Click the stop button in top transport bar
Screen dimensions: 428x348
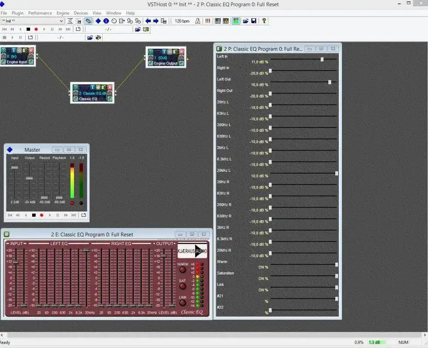[x=28, y=30]
